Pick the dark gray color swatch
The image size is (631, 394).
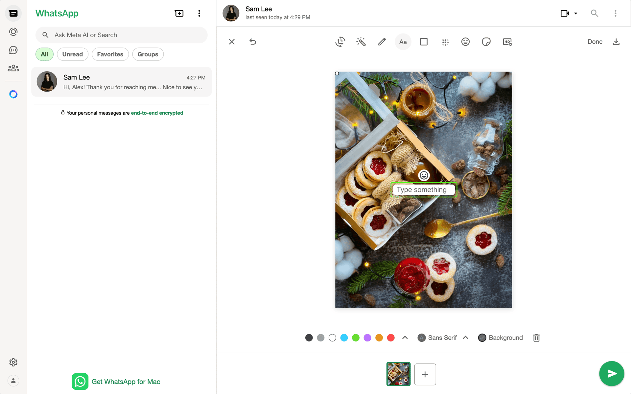point(309,338)
